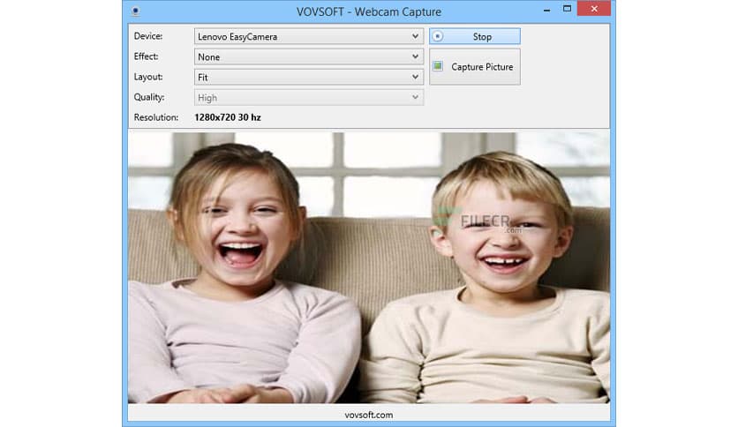Click the arrow of the Device combo box
Viewport: 738px width, 427px height.
tap(415, 36)
